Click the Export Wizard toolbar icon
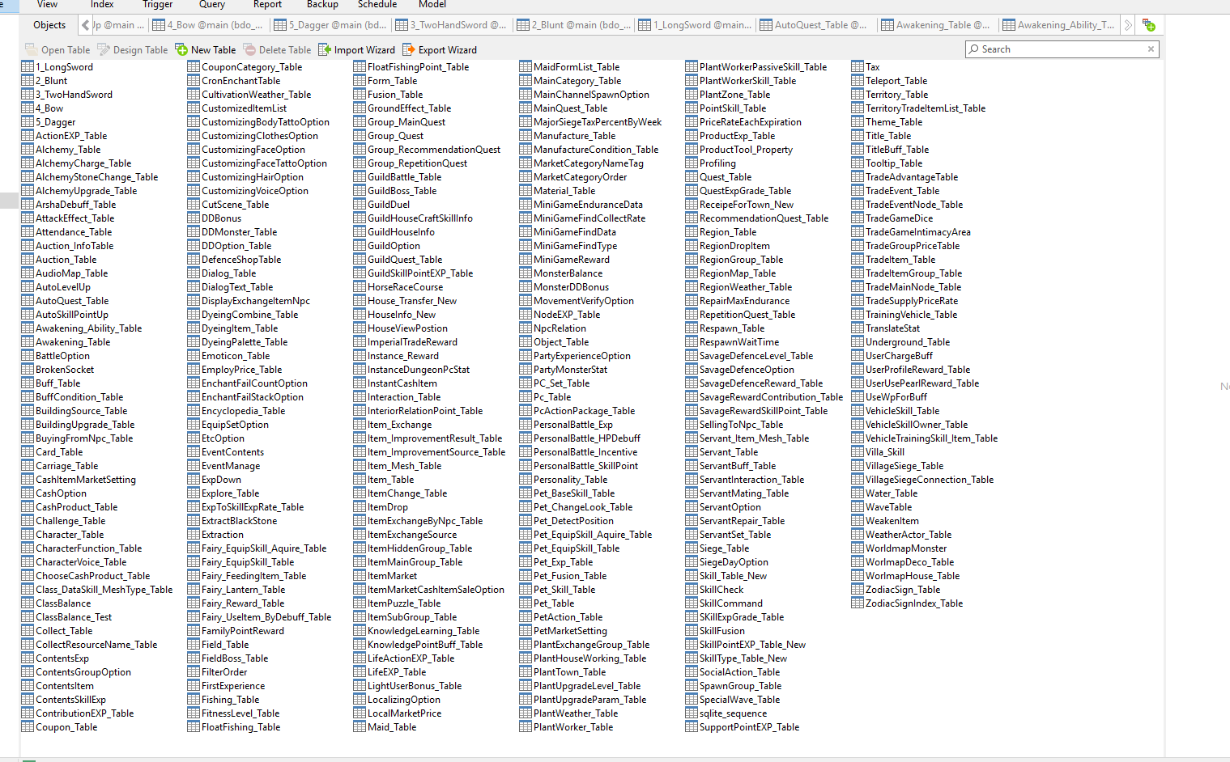 coord(409,50)
